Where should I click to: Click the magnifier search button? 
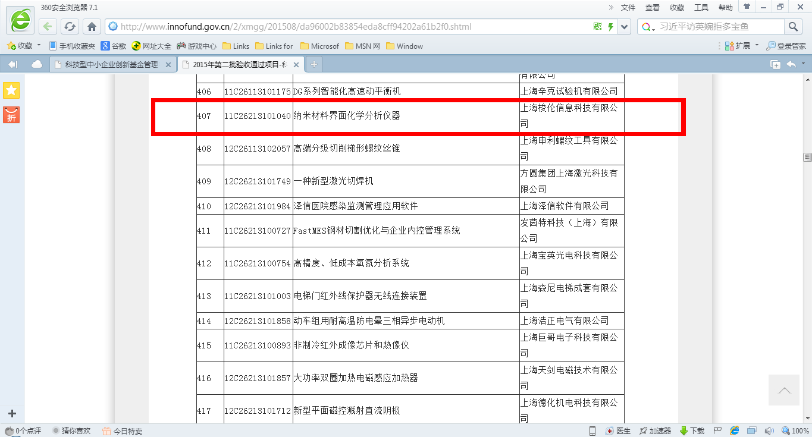[x=792, y=27]
